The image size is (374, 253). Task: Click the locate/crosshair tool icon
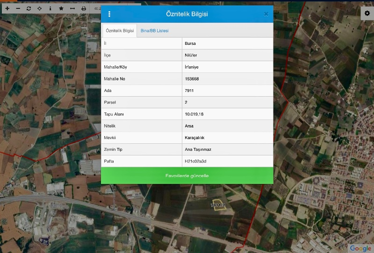tap(39, 8)
